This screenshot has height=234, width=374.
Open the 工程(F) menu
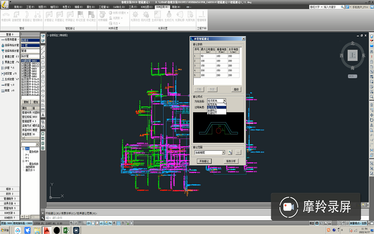pyautogui.click(x=30, y=7)
